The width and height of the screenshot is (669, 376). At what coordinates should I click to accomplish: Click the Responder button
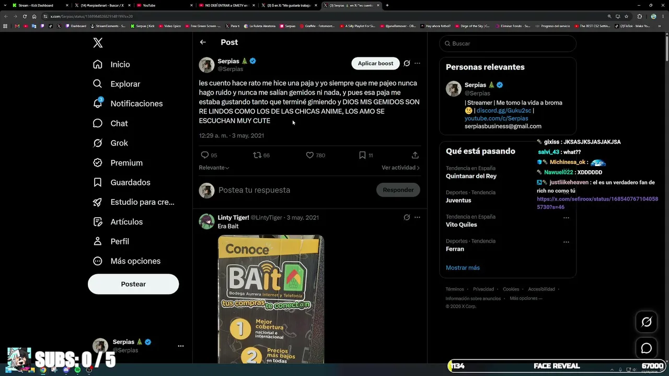coord(398,190)
